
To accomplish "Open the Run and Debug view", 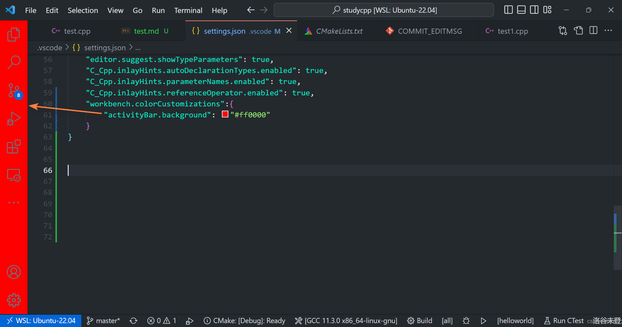I will [x=14, y=119].
